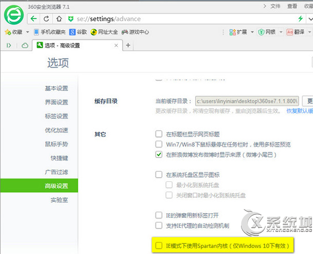
Task: Click the 360 browser logo icon
Action: click(14, 15)
